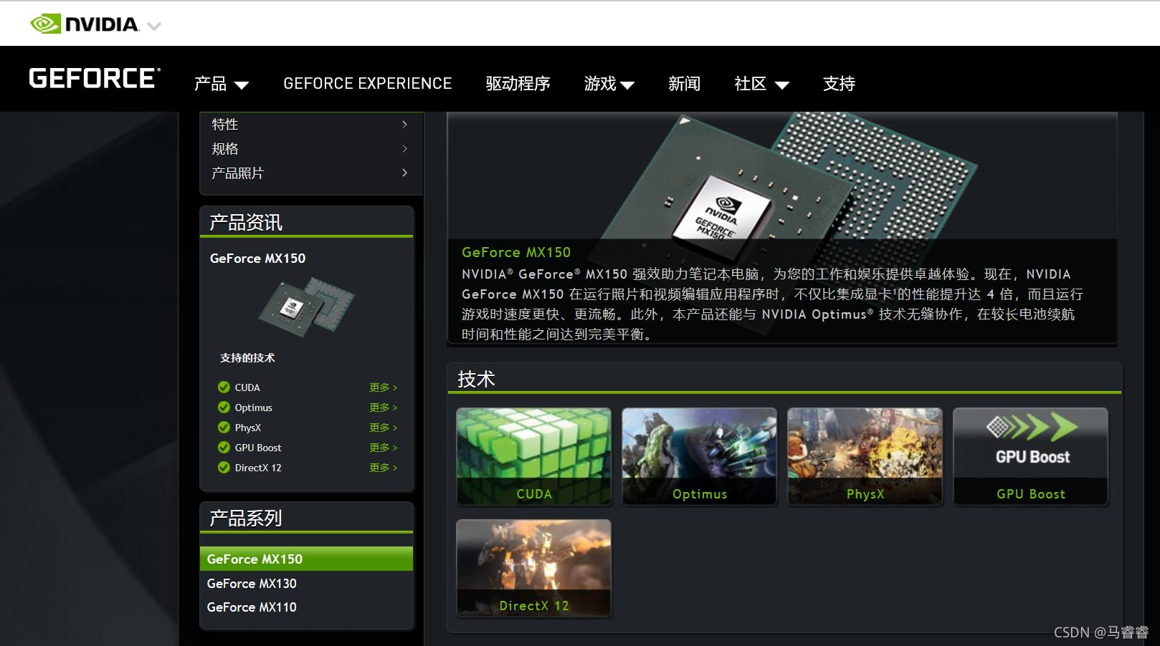Screen dimensions: 1160x646
Task: Click the 技术 section heading
Action: pyautogui.click(x=476, y=379)
